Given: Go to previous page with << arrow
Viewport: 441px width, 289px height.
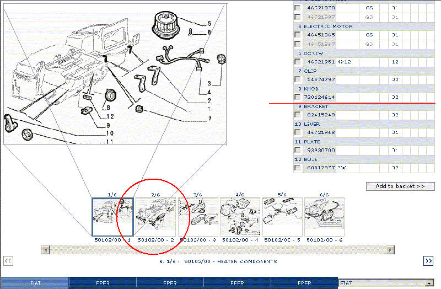Looking at the screenshot, I should point(8,261).
